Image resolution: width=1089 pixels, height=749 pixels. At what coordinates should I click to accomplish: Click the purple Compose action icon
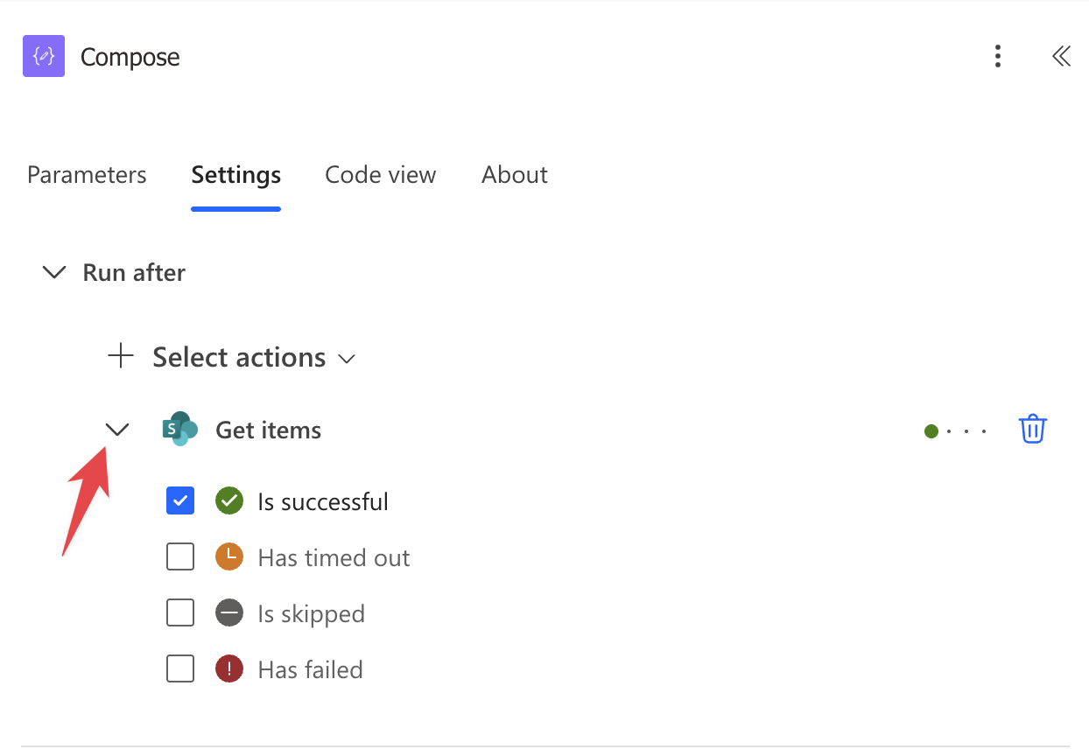44,56
